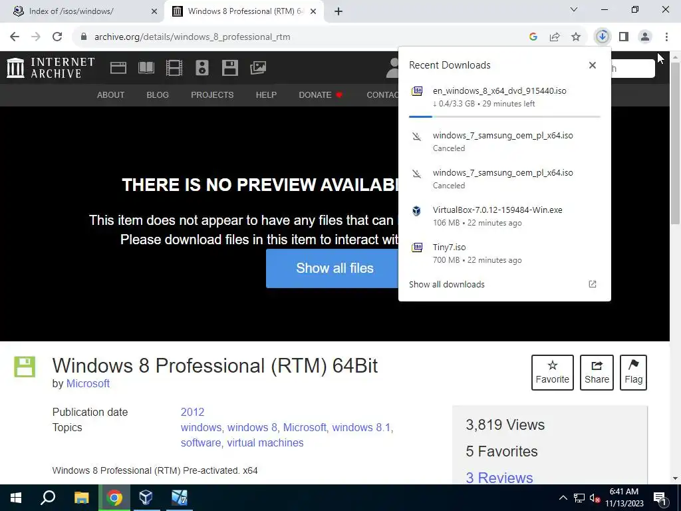Open the Windows 7 themed taskbar app

point(179,498)
